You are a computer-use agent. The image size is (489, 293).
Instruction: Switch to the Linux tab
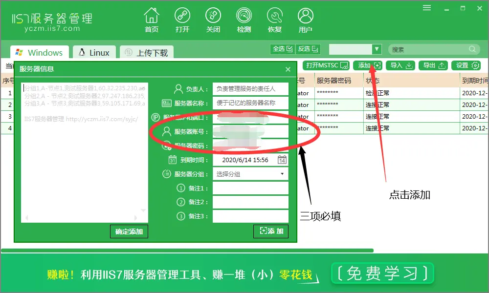point(94,52)
